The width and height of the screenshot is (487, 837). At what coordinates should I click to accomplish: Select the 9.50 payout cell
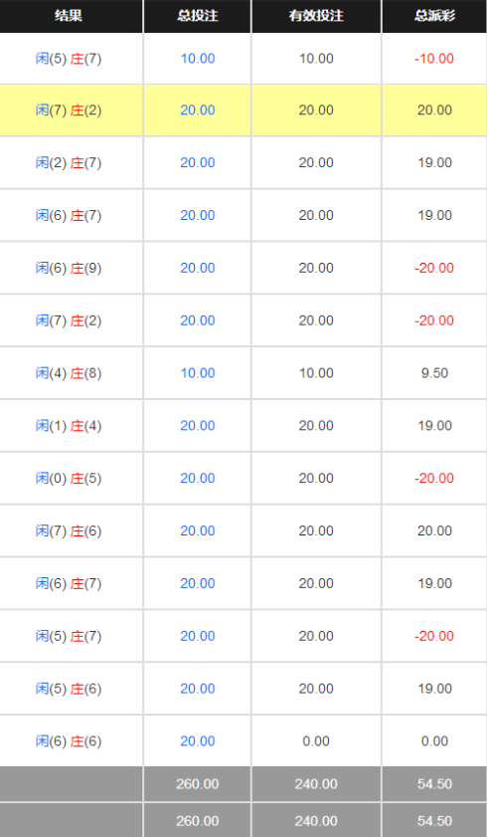coord(434,372)
